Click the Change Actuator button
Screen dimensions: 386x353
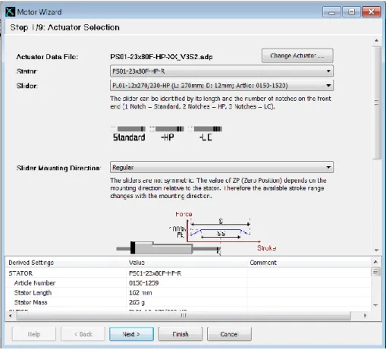[x=297, y=55]
